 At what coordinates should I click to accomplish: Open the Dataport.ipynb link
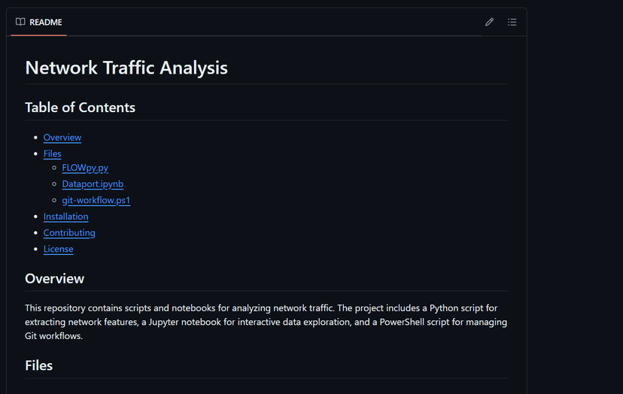[x=93, y=184]
